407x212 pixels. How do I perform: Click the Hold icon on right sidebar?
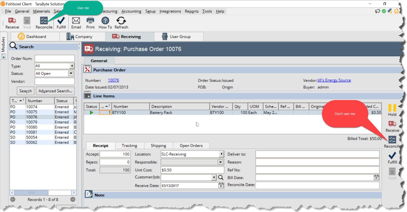pos(392,108)
